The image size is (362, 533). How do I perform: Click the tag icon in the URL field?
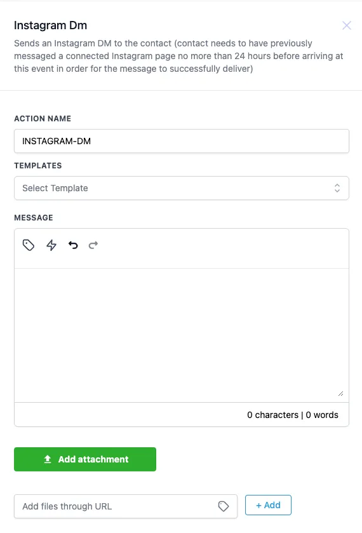(x=224, y=506)
